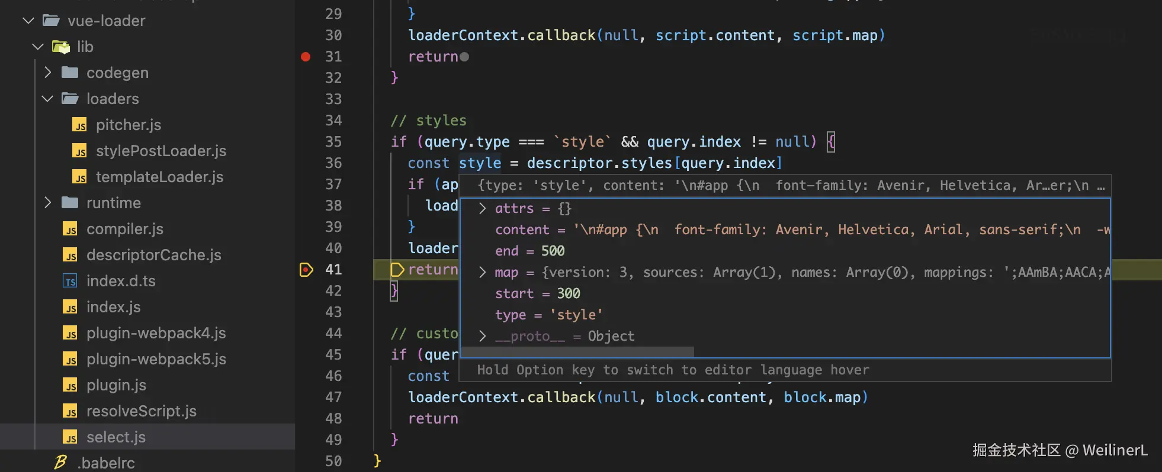Image resolution: width=1162 pixels, height=472 pixels.
Task: Click the Babel icon beside .babelrc
Action: [60, 463]
